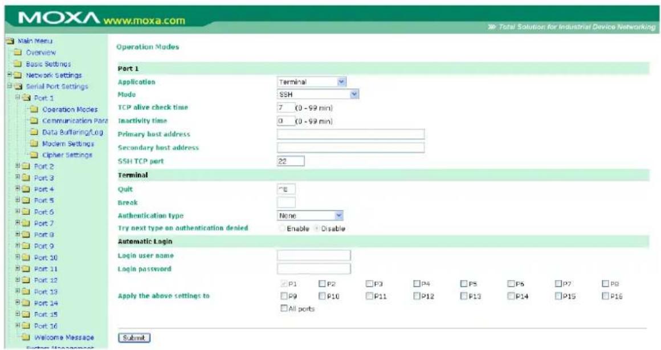The height and width of the screenshot is (350, 661).
Task: Expand the Port 4 tree node
Action: 18,189
